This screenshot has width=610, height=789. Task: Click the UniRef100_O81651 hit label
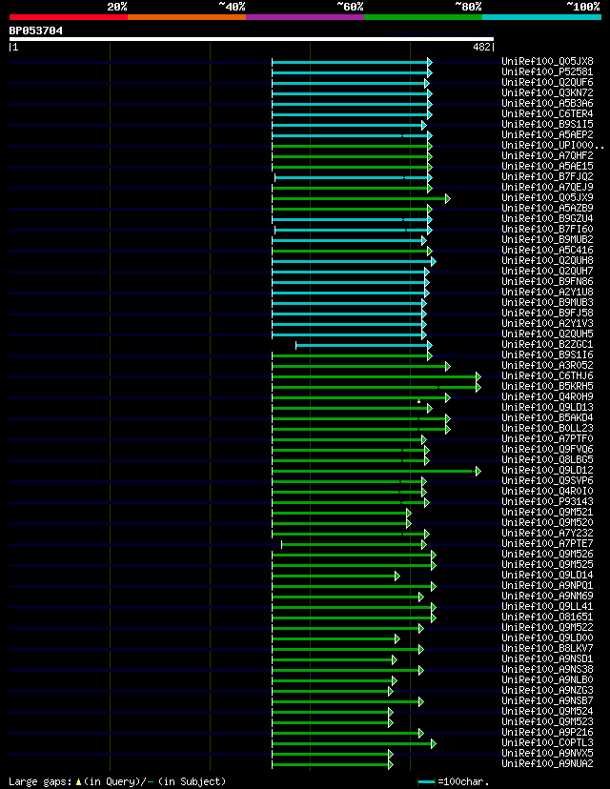point(547,617)
